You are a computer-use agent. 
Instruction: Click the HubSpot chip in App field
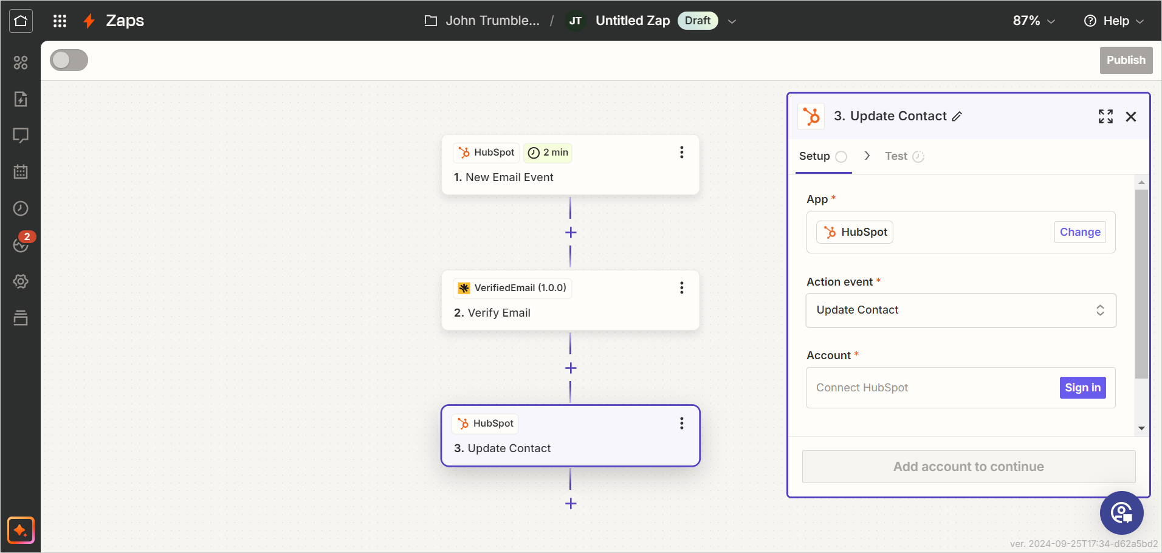click(x=855, y=232)
